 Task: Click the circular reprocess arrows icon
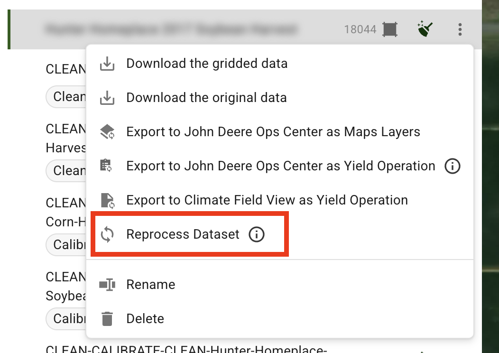[x=107, y=234]
